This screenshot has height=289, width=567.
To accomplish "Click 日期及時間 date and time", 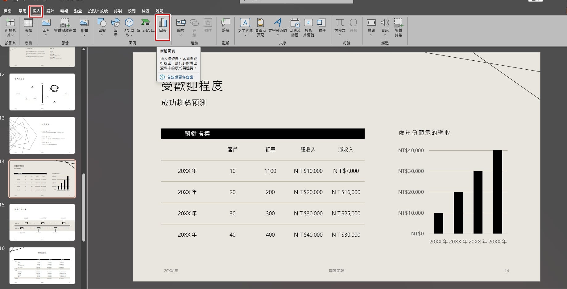I will point(295,27).
